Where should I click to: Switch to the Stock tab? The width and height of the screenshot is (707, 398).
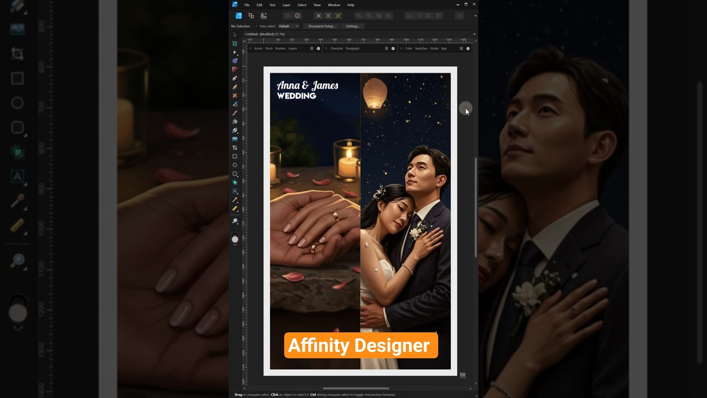click(269, 48)
